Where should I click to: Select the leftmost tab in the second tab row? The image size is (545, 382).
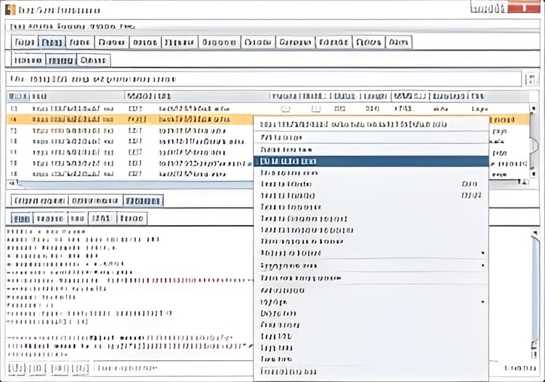(28, 60)
